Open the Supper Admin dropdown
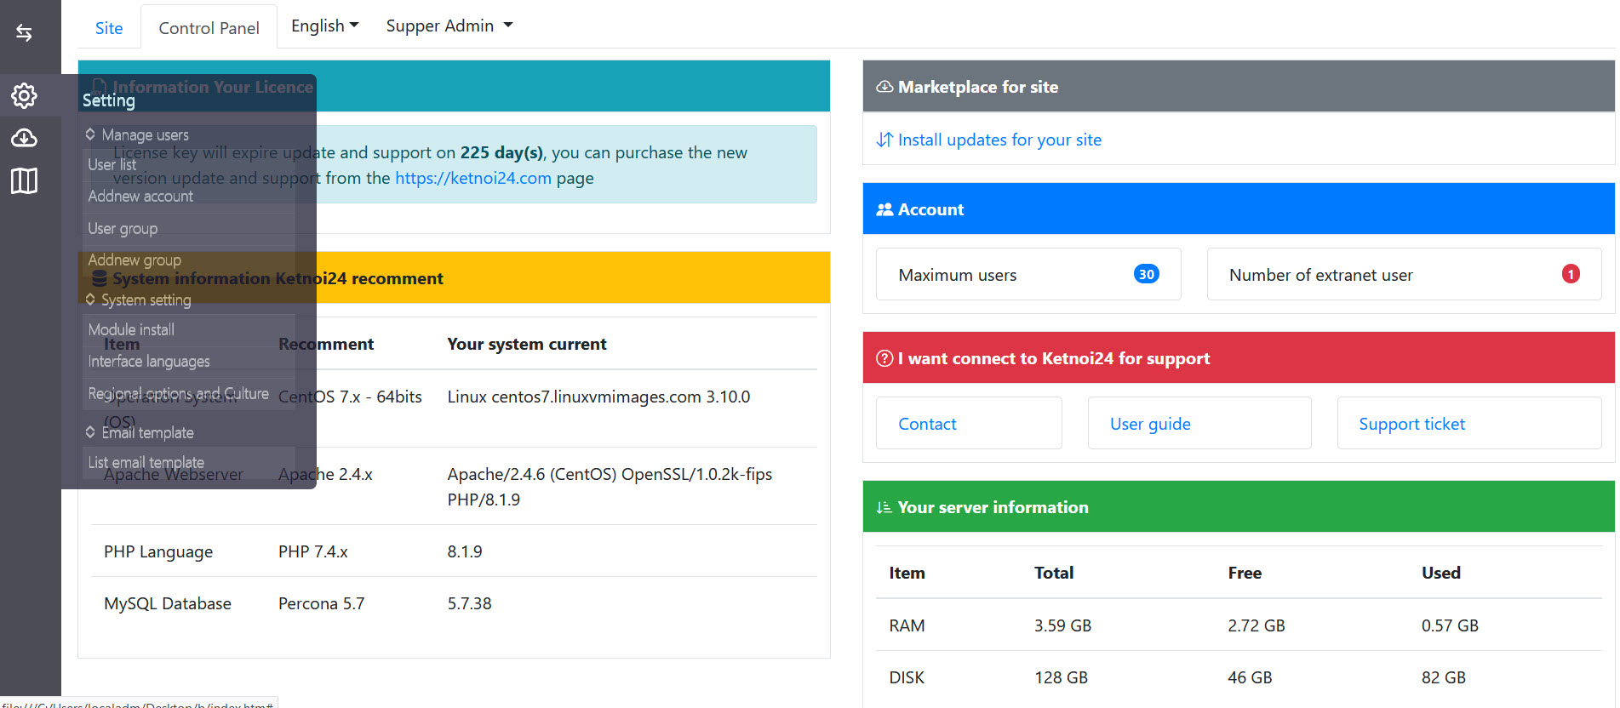1620x708 pixels. [449, 26]
